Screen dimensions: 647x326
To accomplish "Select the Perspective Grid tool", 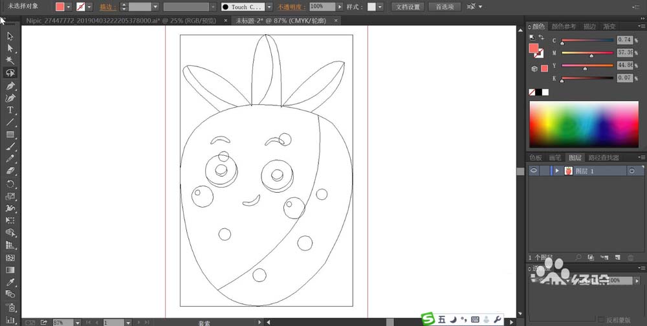I will pos(10,246).
